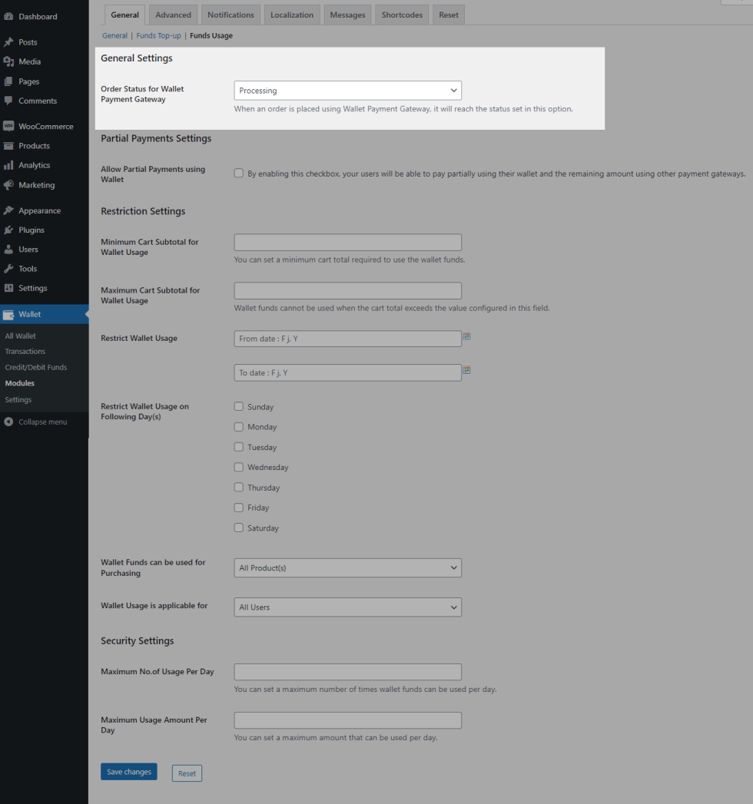Click the Settings sliders icon in sidebar

8,288
